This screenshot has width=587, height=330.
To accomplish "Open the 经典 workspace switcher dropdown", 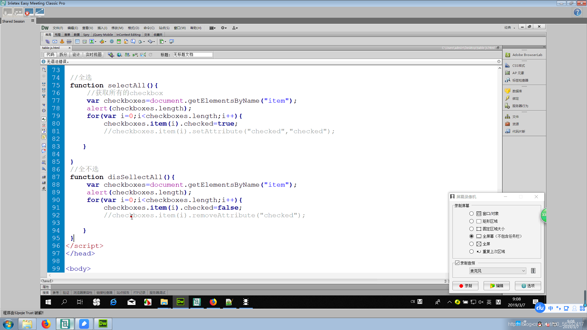I will click(x=510, y=28).
